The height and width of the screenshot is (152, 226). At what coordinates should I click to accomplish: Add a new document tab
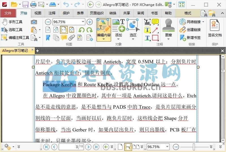tap(37, 51)
